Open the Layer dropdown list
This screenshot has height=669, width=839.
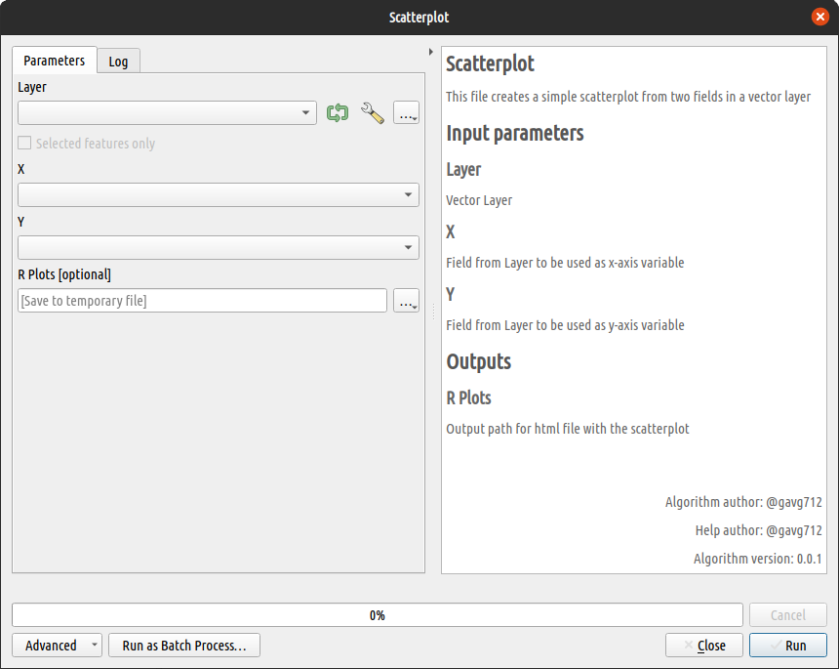point(167,113)
